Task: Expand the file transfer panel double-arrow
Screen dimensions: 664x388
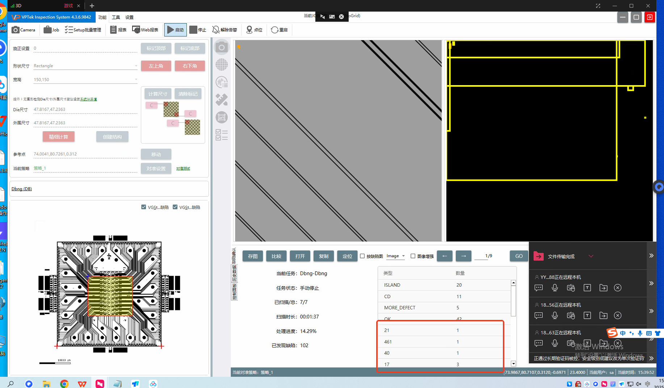Action: pos(651,256)
